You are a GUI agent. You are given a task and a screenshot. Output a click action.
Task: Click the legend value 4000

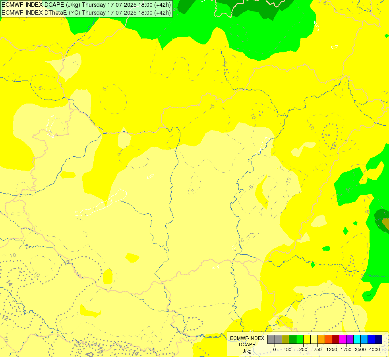point(375,349)
